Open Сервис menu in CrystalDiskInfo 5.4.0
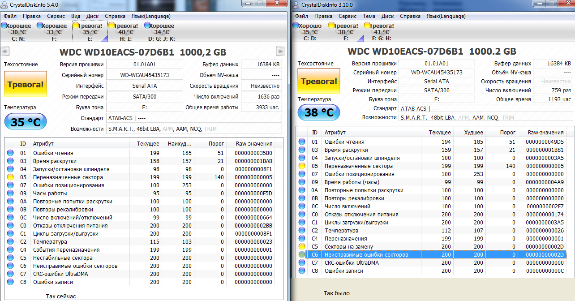The image size is (575, 301). [x=56, y=16]
